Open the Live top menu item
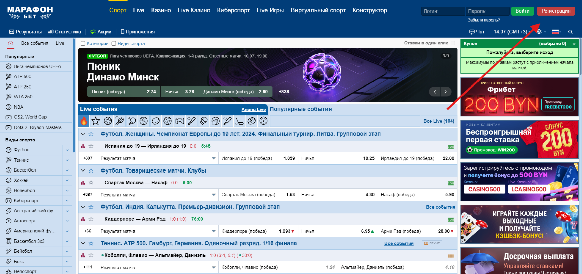 [x=139, y=10]
